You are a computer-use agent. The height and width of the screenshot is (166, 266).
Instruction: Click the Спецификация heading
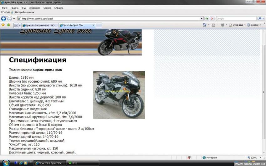point(38,60)
